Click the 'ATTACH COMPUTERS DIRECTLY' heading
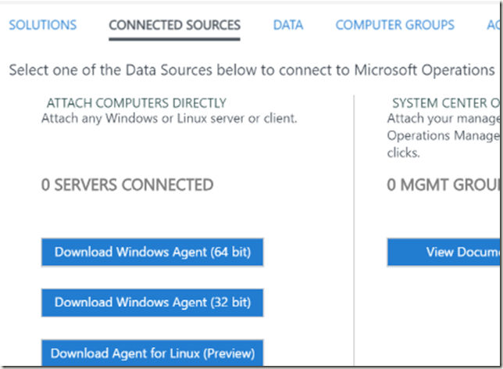 [137, 103]
